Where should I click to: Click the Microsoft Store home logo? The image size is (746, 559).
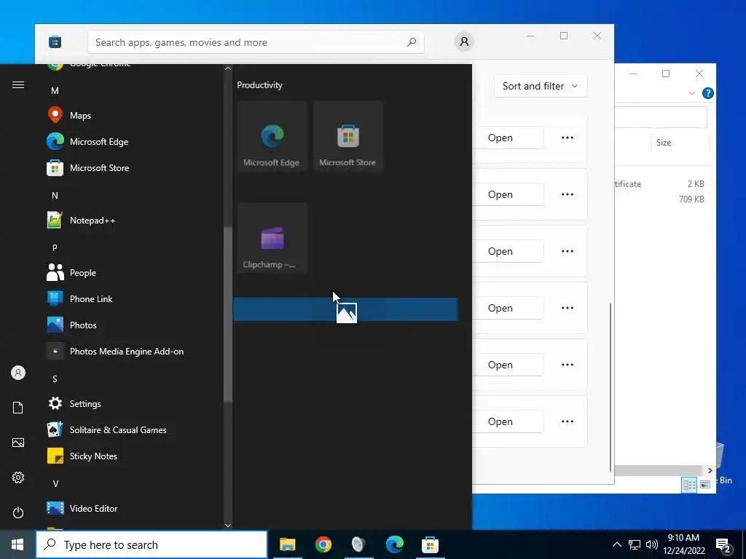[x=55, y=41]
